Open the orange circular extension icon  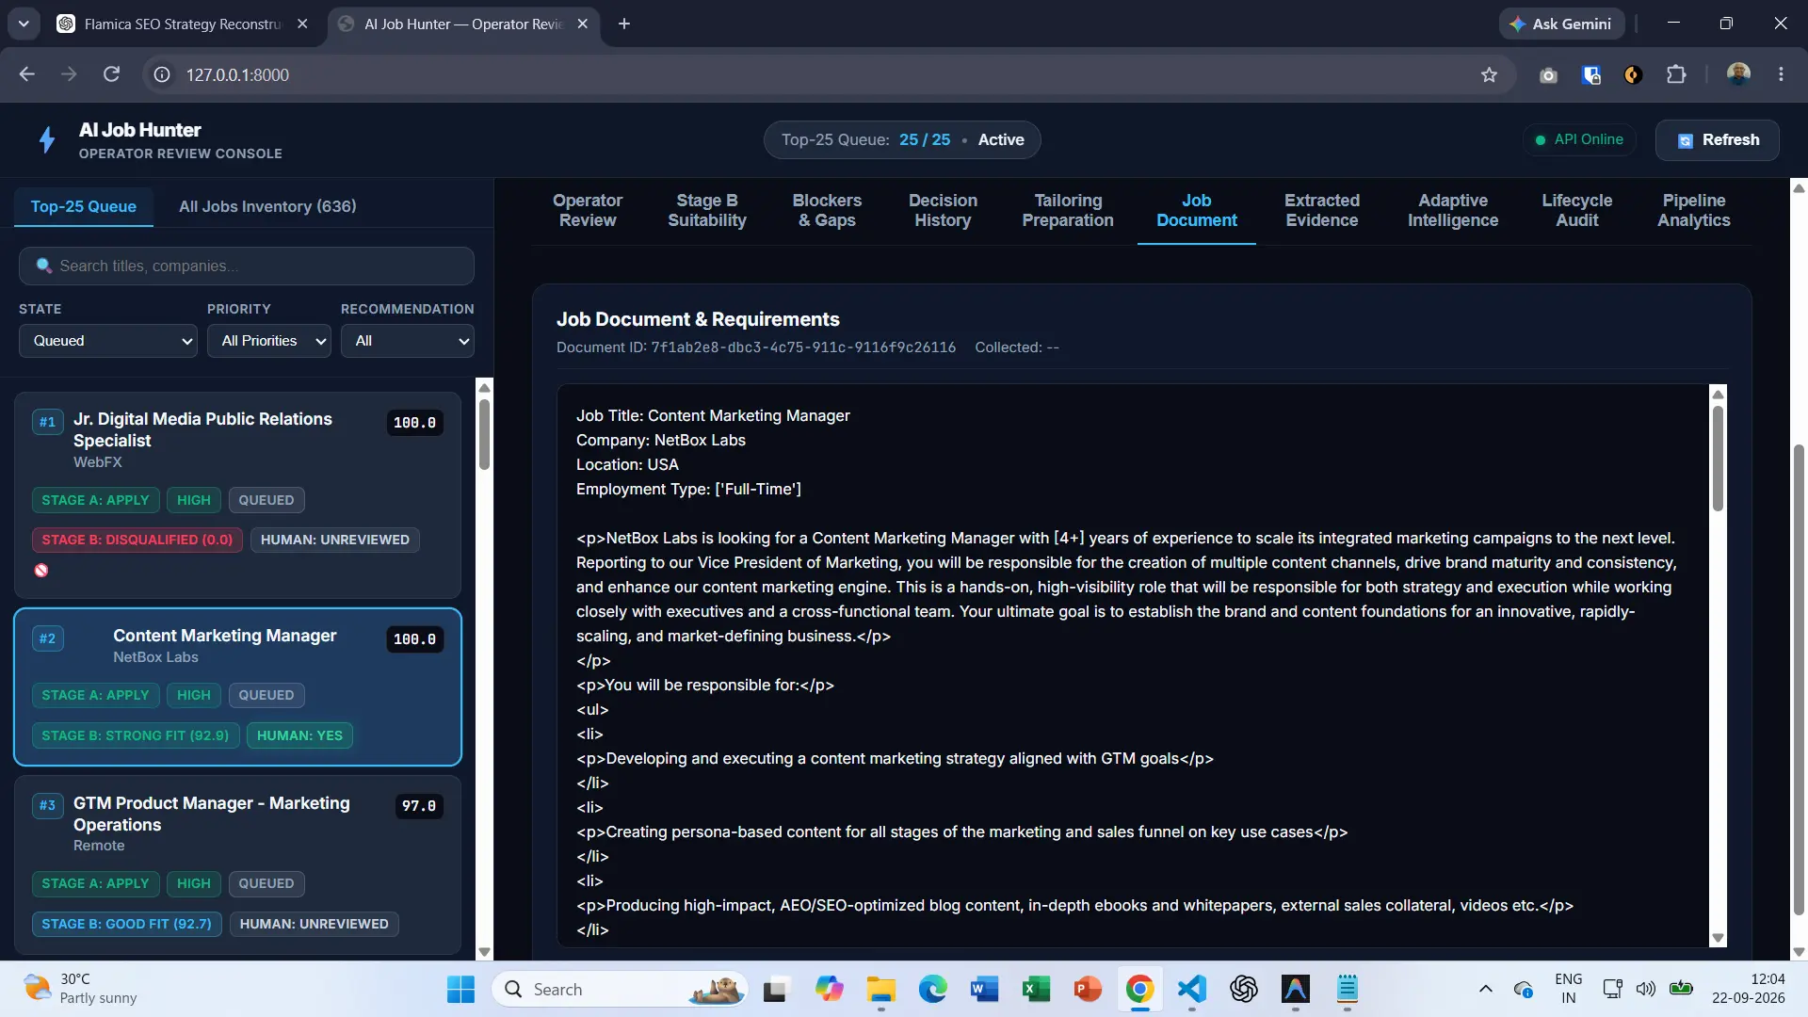(1634, 74)
